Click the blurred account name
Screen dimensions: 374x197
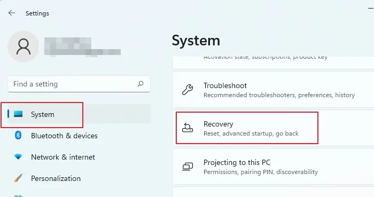[82, 47]
